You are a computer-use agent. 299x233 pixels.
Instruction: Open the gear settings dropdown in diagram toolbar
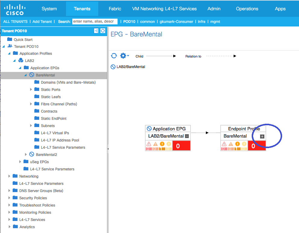pyautogui.click(x=124, y=56)
